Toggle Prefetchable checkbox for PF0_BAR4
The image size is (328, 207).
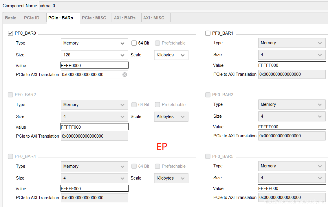click(157, 166)
